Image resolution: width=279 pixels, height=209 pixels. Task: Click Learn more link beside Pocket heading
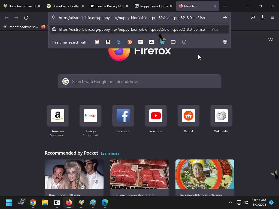110,153
